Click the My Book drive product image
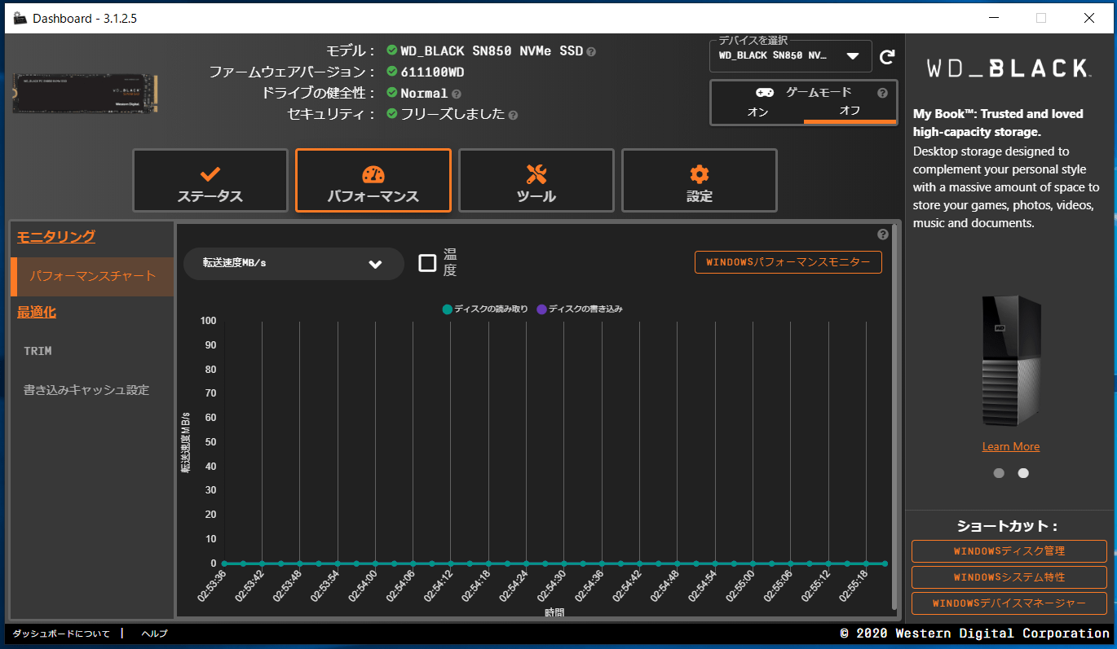Screen dimensions: 1117x649 point(1011,361)
